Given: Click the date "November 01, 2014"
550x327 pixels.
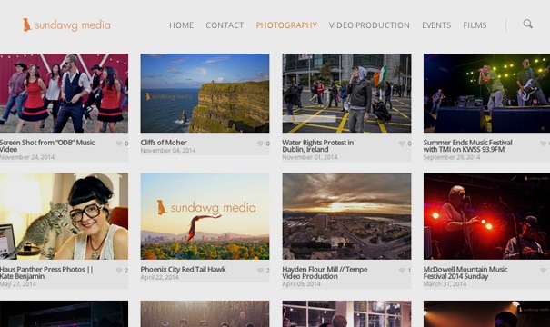Looking at the screenshot, I should pos(310,157).
